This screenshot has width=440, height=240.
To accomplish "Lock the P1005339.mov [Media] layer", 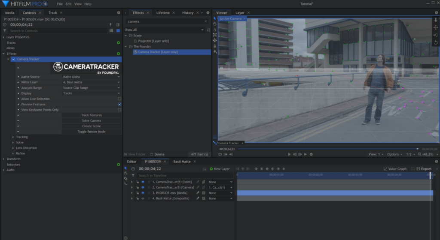I will point(137,193).
